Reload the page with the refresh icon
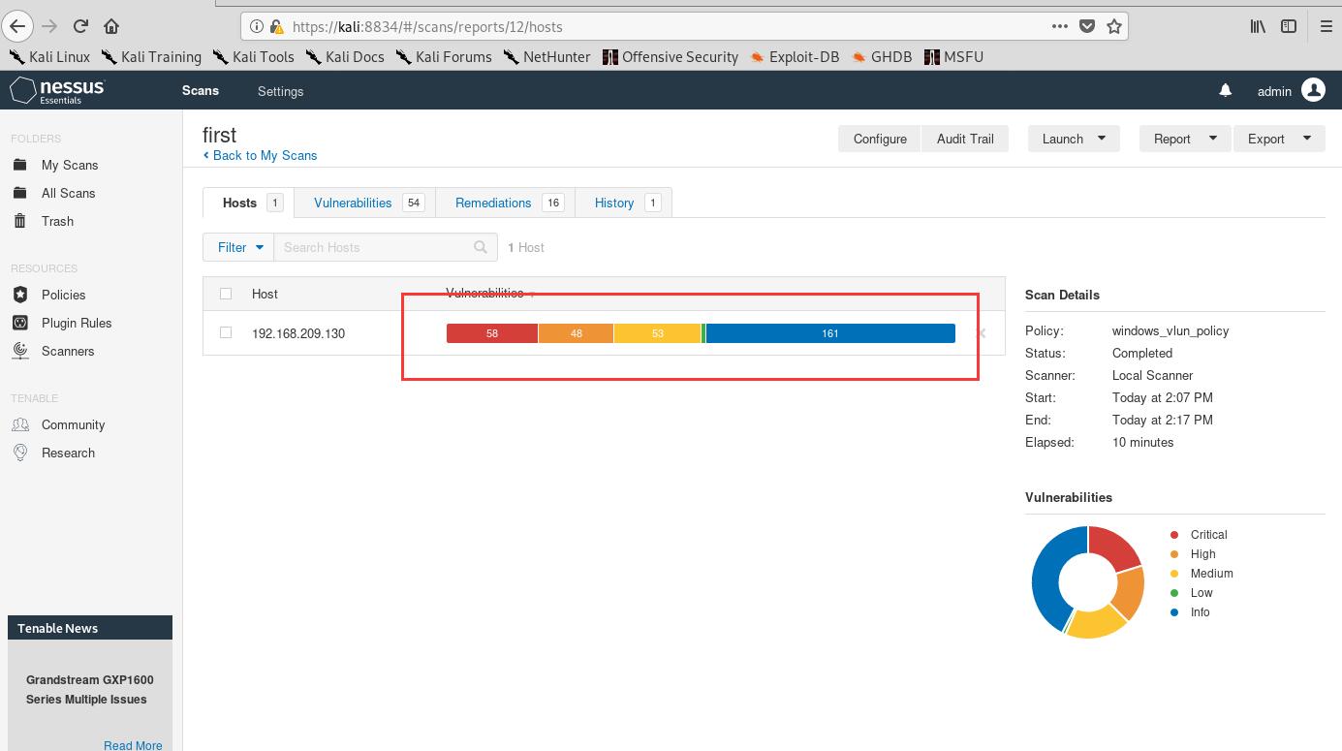1342x751 pixels. pos(80,26)
